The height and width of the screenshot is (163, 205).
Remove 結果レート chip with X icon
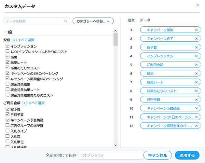[196, 82]
